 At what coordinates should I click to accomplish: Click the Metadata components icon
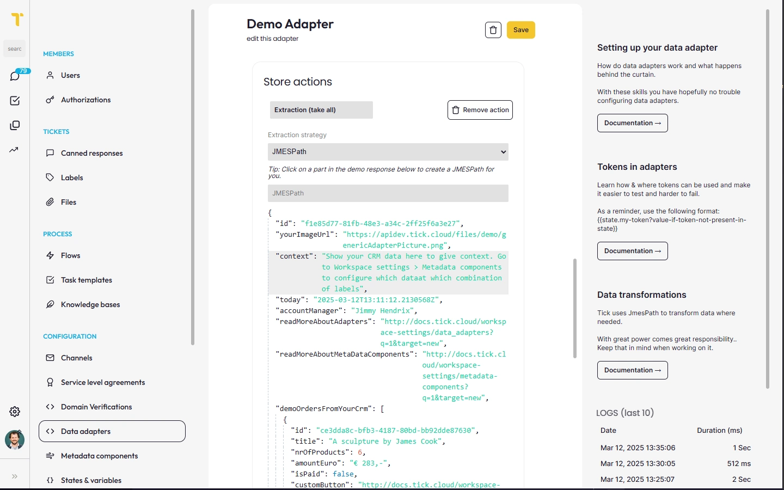[50, 456]
